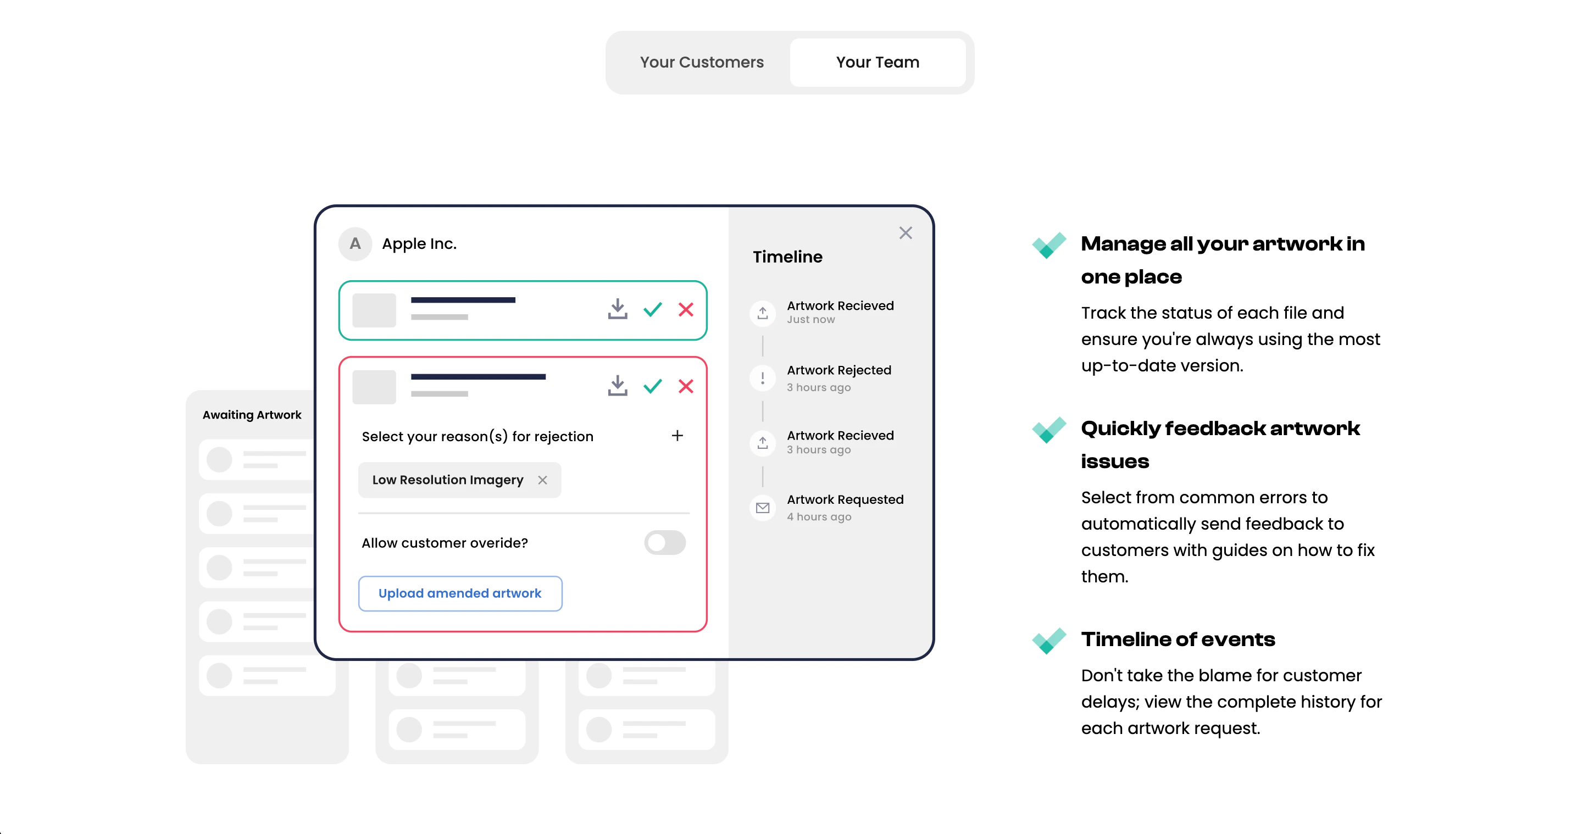Viewport: 1577px width, 834px height.
Task: Toggle approval on the lower artwork card
Action: 652,386
